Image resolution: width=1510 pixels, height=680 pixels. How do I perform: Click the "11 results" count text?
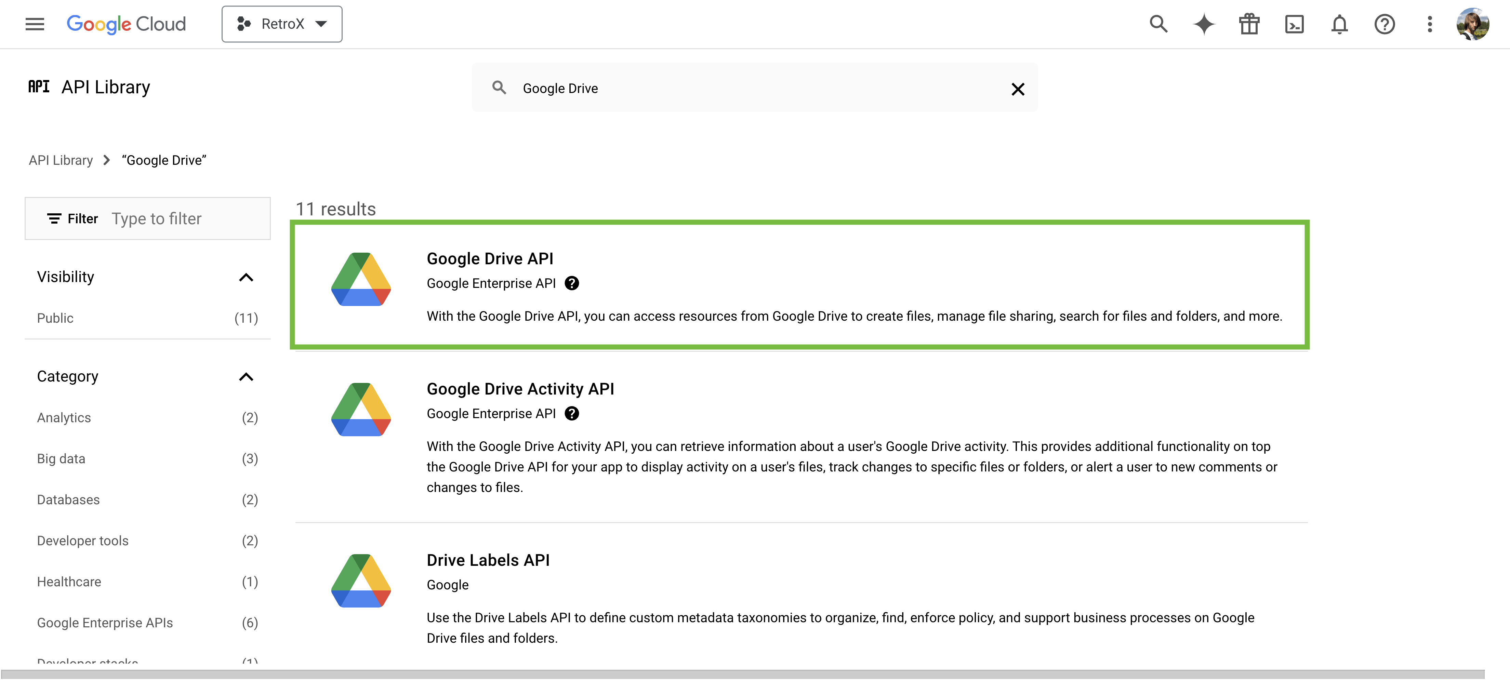click(x=336, y=209)
